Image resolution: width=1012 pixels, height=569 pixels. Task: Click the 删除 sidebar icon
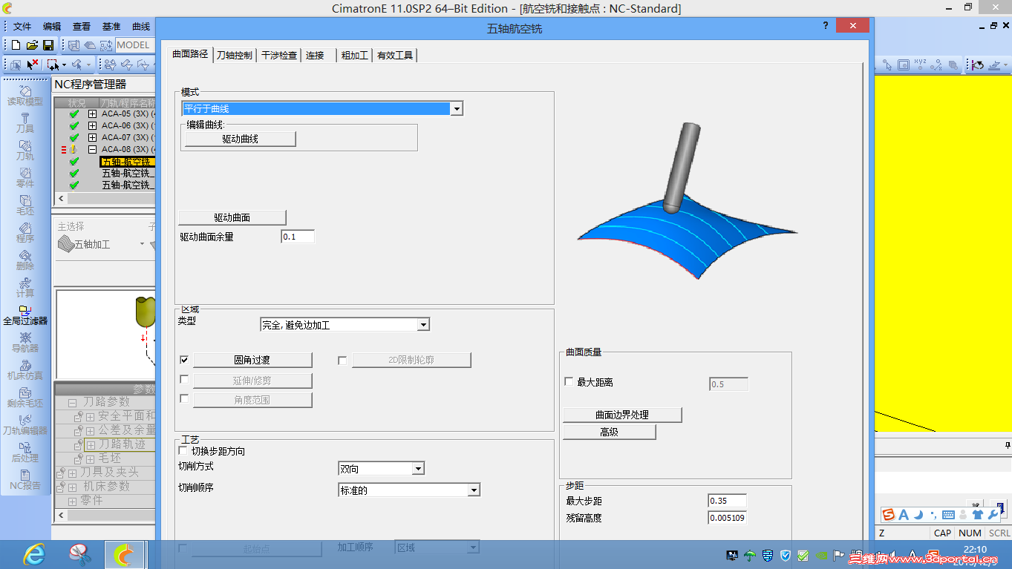point(25,260)
